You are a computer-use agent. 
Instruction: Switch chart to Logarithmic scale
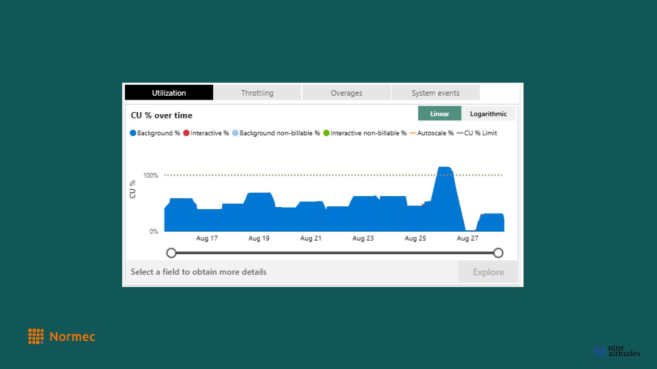tap(488, 114)
